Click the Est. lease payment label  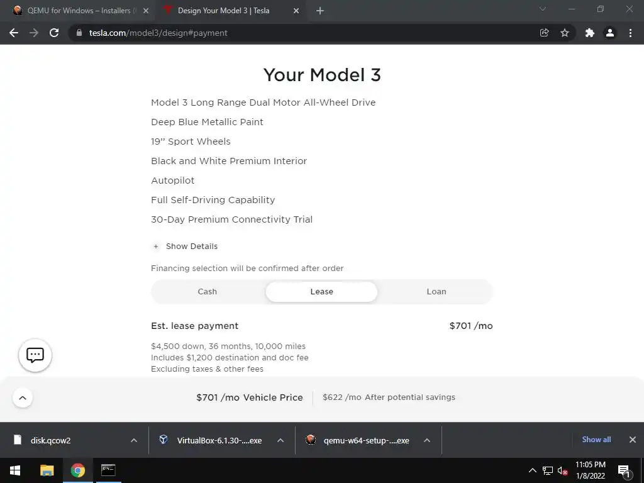coord(195,326)
